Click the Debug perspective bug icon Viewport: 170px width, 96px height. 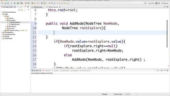[x=159, y=3]
